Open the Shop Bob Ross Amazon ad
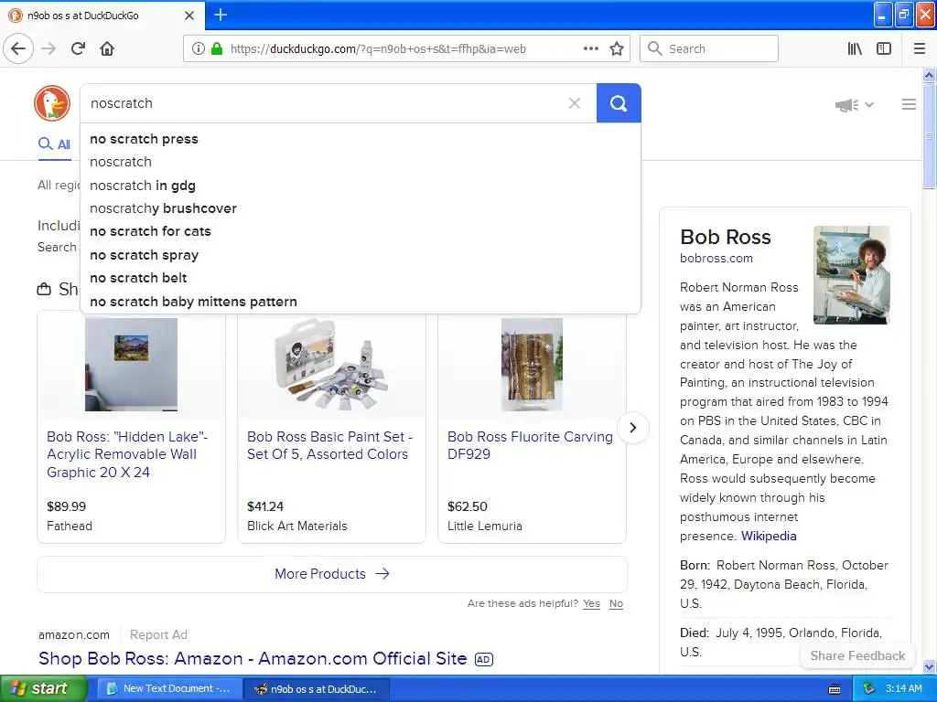The width and height of the screenshot is (937, 702). click(x=253, y=658)
